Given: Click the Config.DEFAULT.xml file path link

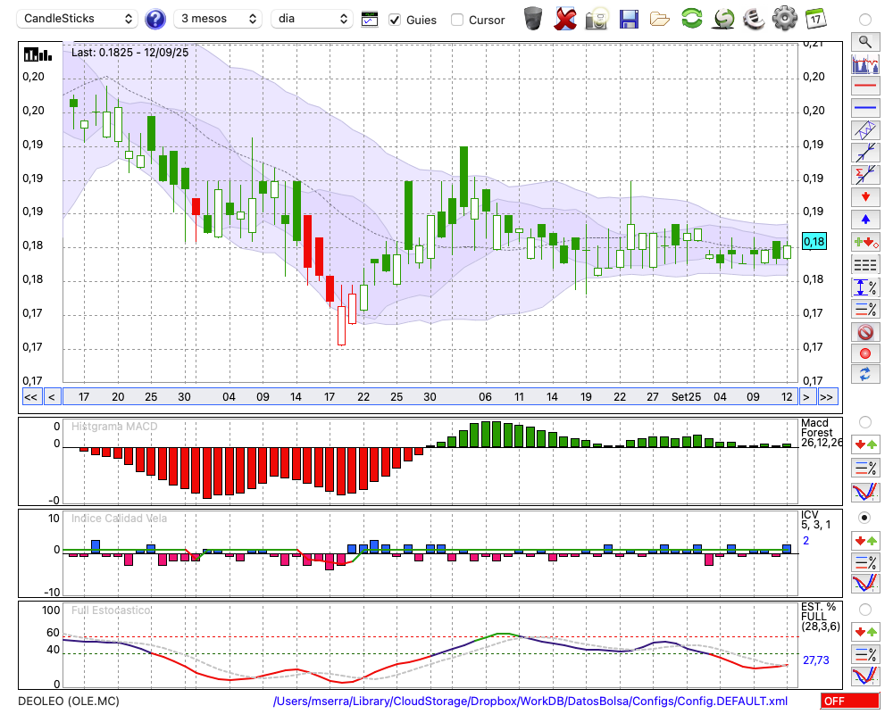Looking at the screenshot, I should click(x=530, y=701).
